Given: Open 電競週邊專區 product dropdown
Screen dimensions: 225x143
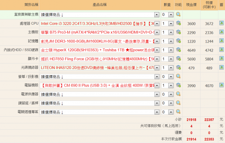Looking at the screenshot, I should tap(99, 112).
